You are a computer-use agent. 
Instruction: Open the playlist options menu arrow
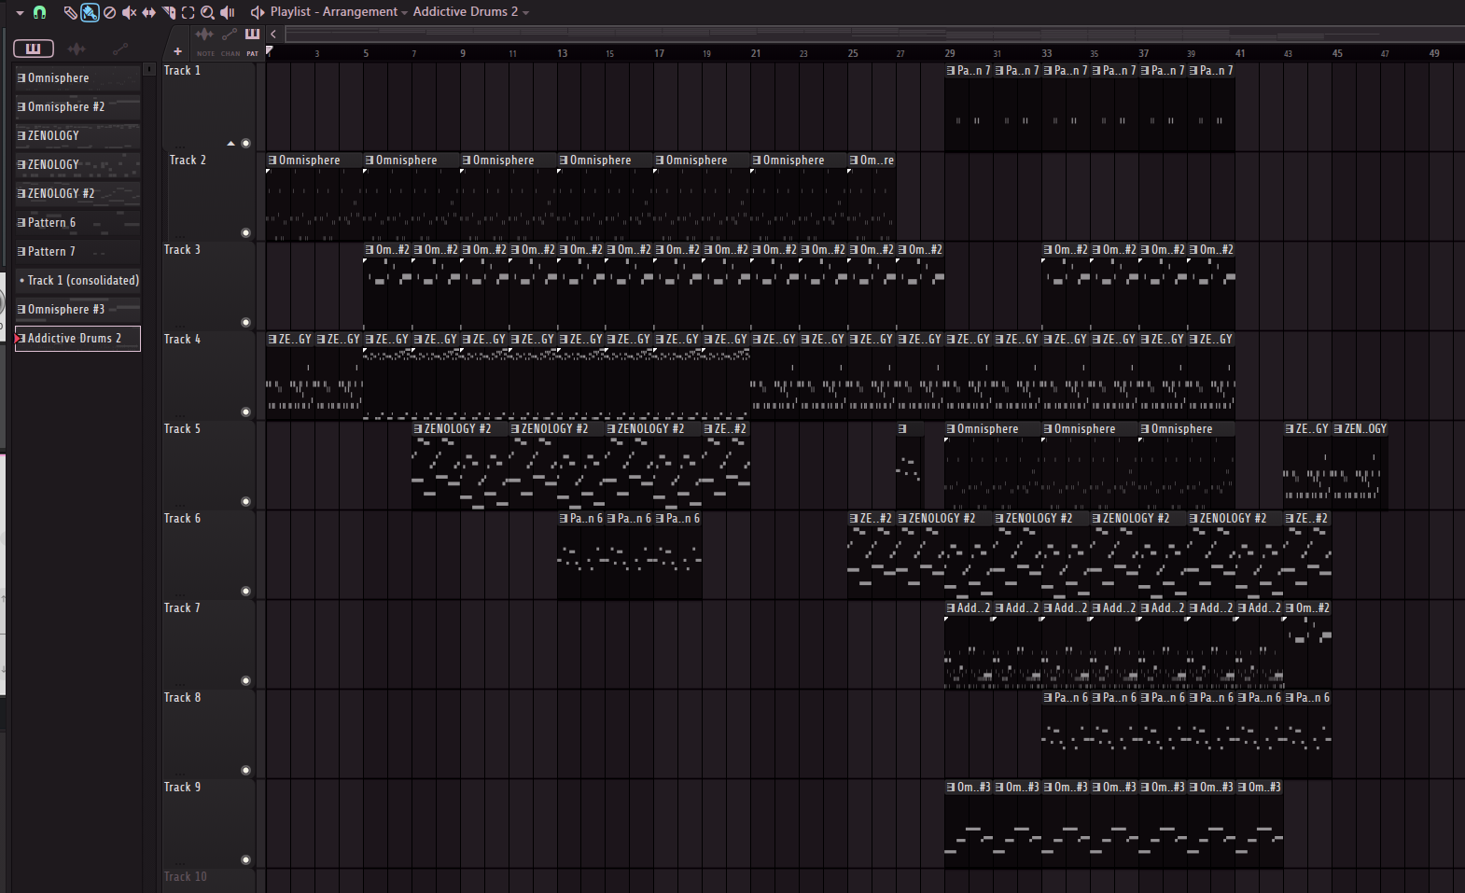point(20,12)
